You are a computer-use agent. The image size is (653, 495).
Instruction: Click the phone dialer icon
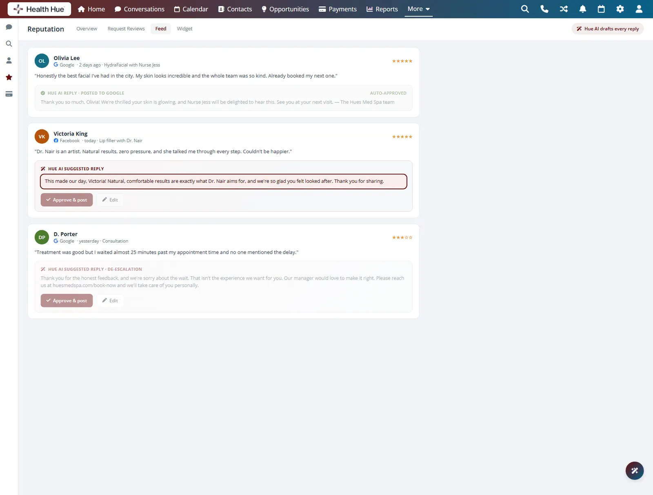(x=544, y=9)
